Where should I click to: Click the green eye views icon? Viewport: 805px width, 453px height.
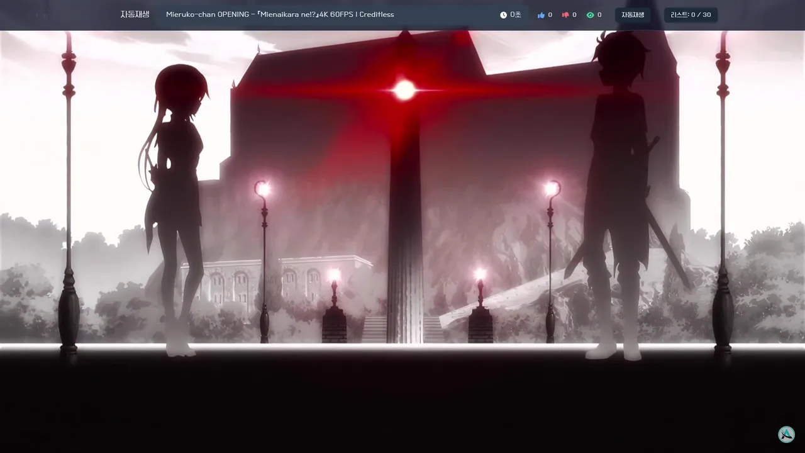(x=590, y=15)
